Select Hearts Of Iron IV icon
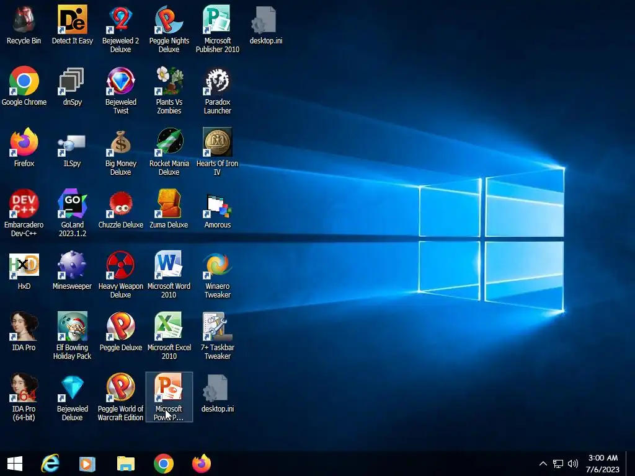Screen dimensions: 635x476 pyautogui.click(x=218, y=152)
